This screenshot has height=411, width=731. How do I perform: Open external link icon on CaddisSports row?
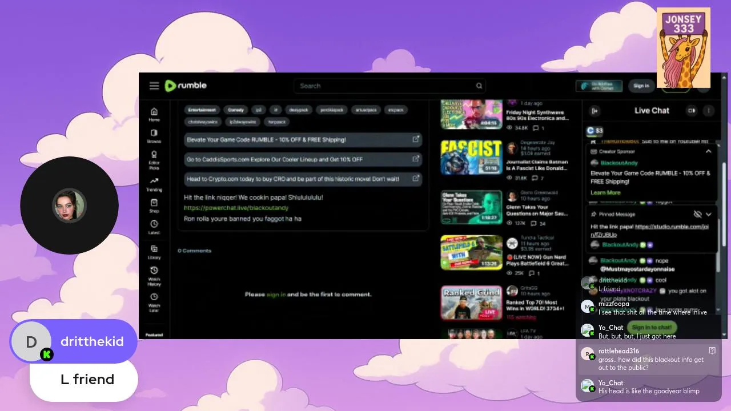point(416,159)
